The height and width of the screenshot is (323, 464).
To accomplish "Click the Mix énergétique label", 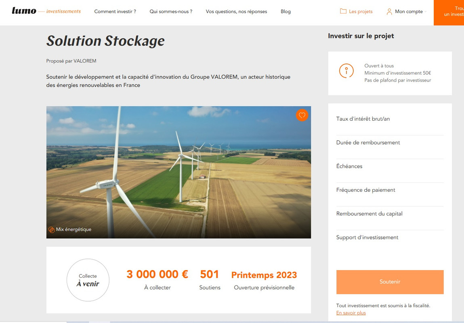I will point(73,229).
